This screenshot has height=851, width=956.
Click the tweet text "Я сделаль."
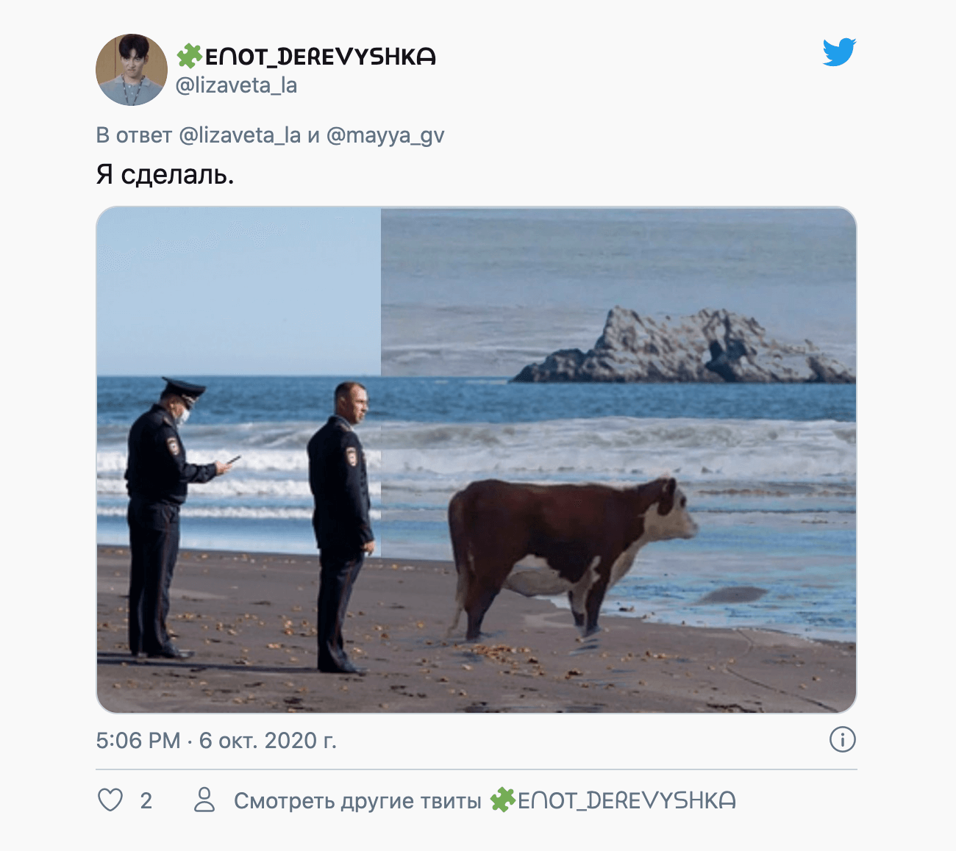[165, 174]
